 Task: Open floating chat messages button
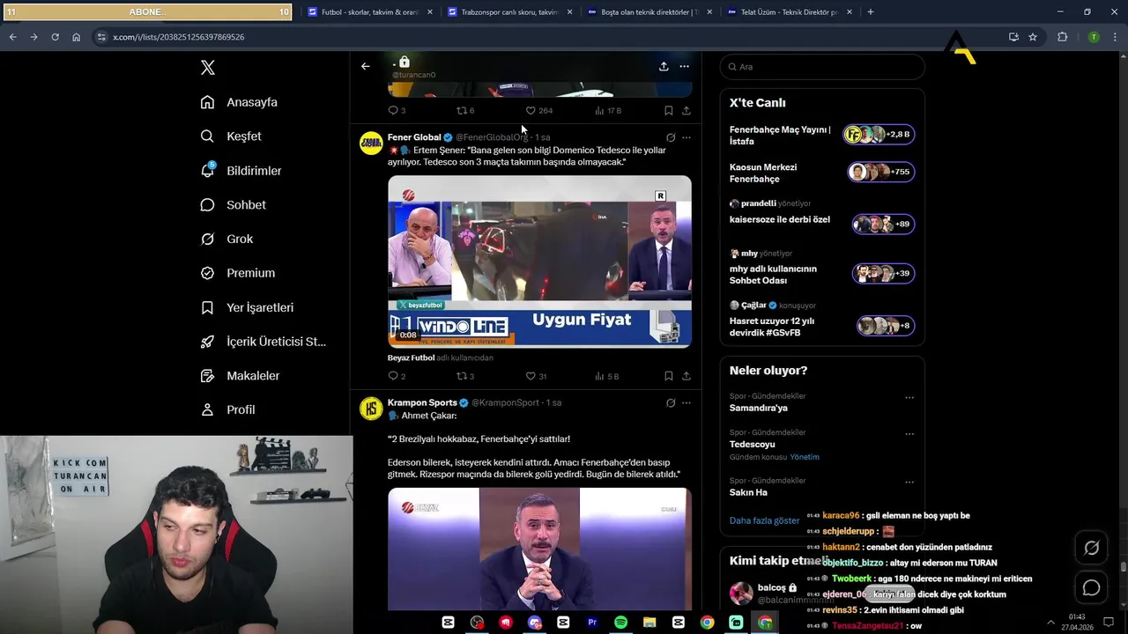coord(1091,588)
